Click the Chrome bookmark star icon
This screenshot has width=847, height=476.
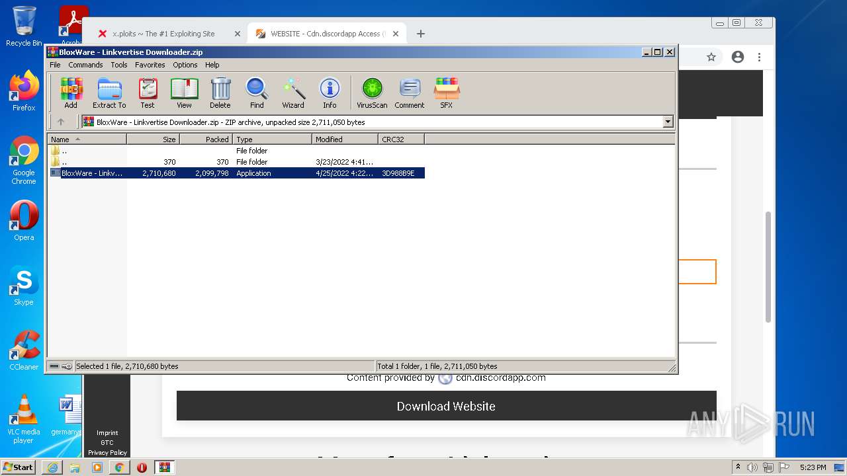711,58
